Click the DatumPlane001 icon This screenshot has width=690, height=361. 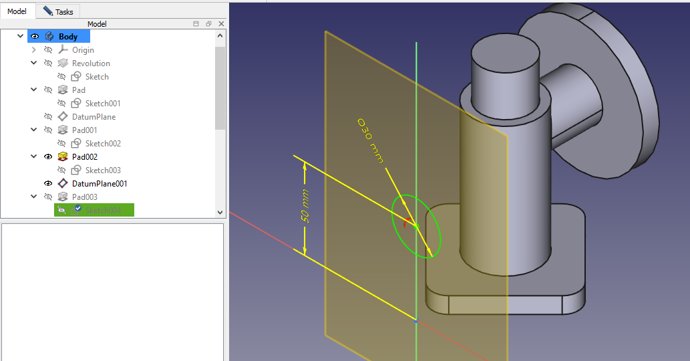63,184
